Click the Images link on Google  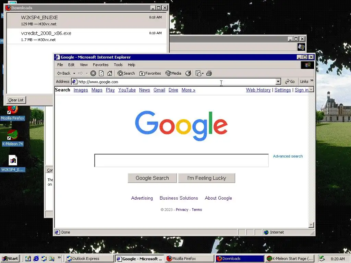(81, 90)
